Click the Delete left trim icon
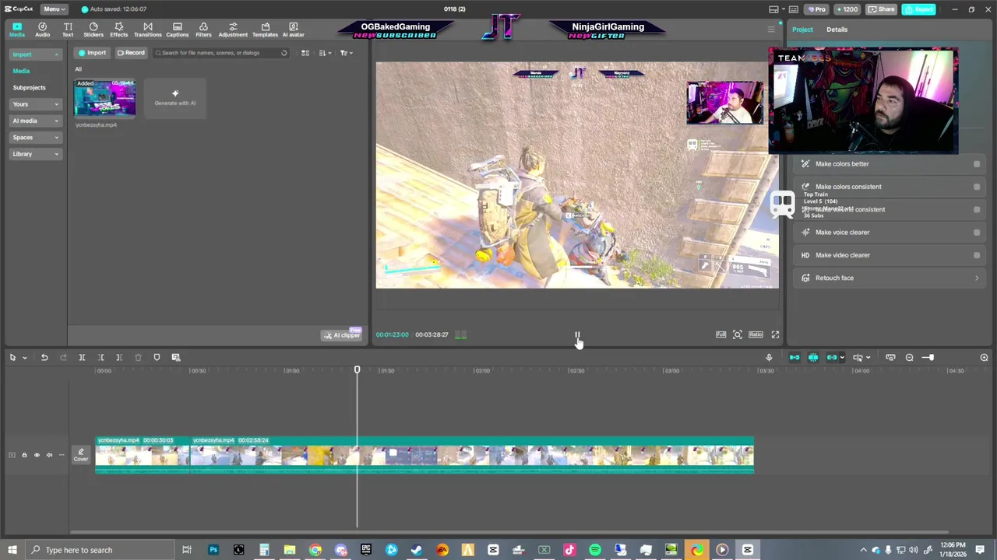The width and height of the screenshot is (997, 560). (100, 357)
